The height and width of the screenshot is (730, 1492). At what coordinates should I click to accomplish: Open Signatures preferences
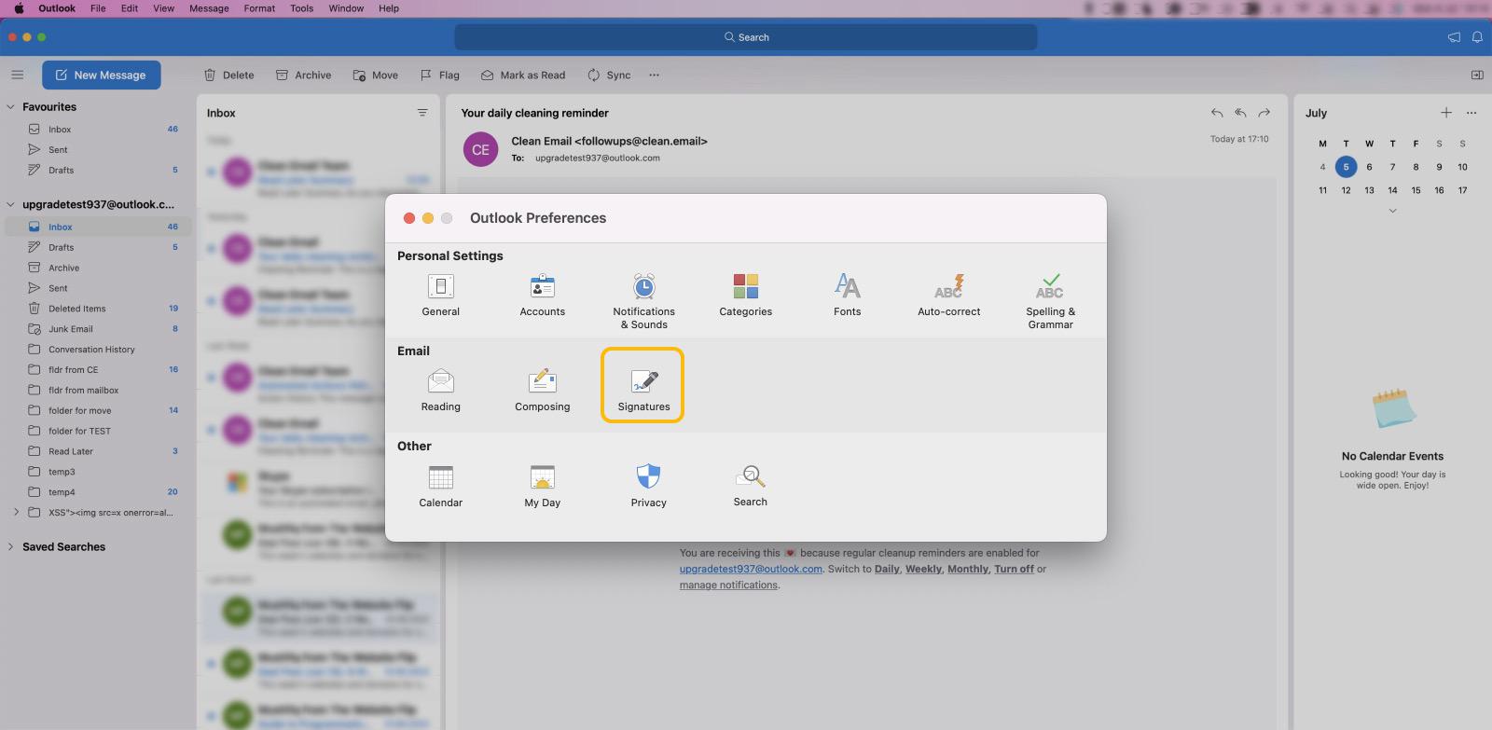[643, 384]
